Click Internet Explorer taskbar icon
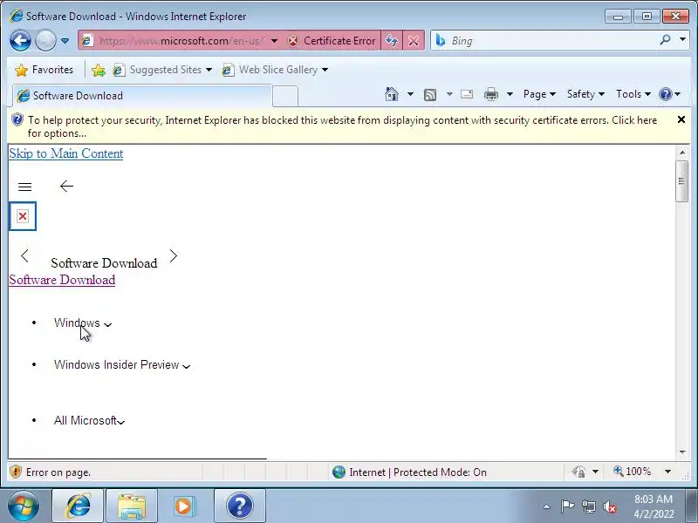 [78, 506]
